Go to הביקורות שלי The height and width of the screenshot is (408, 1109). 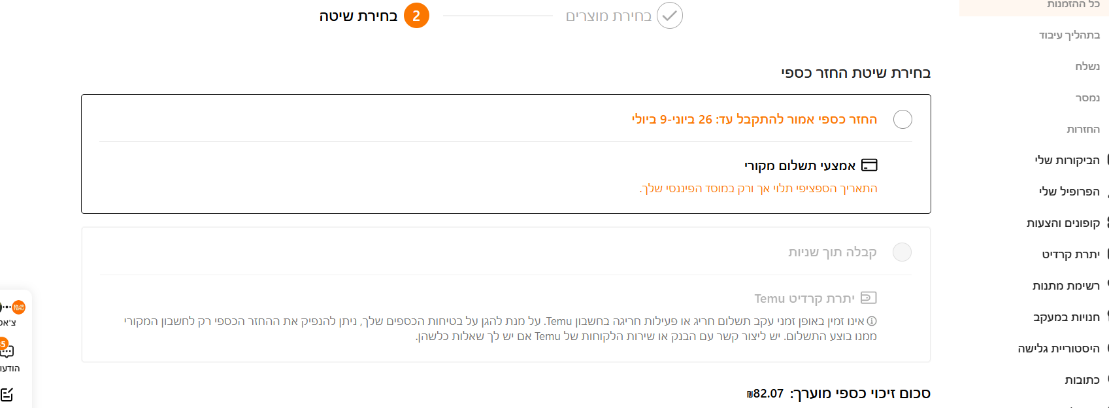[1067, 160]
